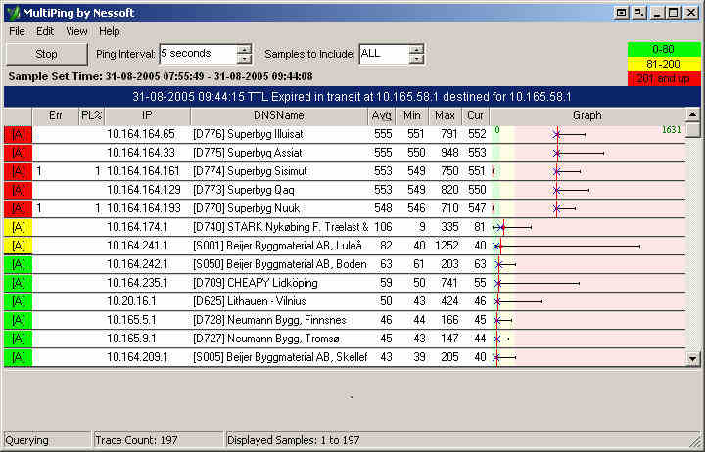
Task: Click the green [A] icon for Neumann Bygg, Tromsø
Action: click(18, 339)
